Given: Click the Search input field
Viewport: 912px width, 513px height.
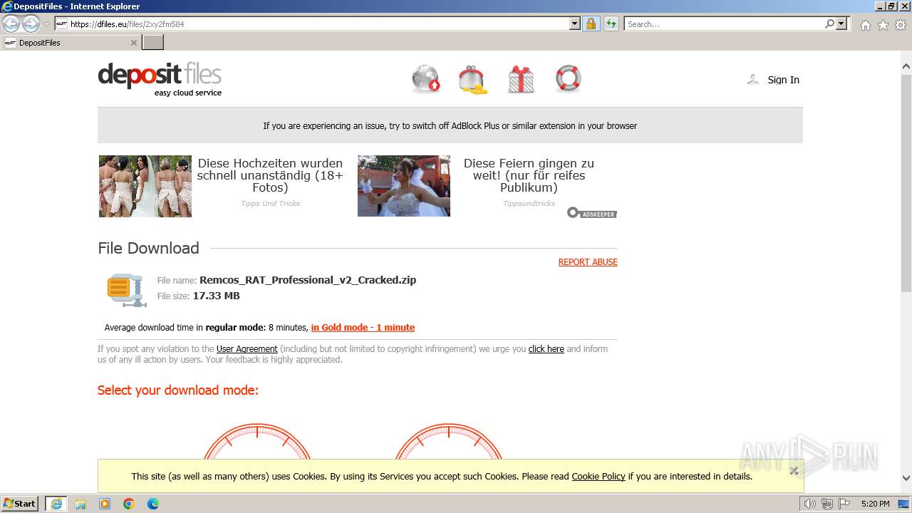Looking at the screenshot, I should (723, 24).
